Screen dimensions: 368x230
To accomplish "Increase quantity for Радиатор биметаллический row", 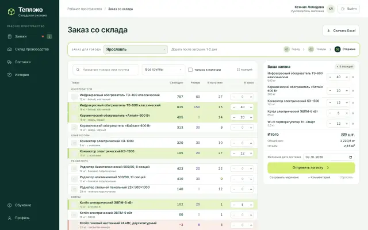I will click(x=251, y=168).
